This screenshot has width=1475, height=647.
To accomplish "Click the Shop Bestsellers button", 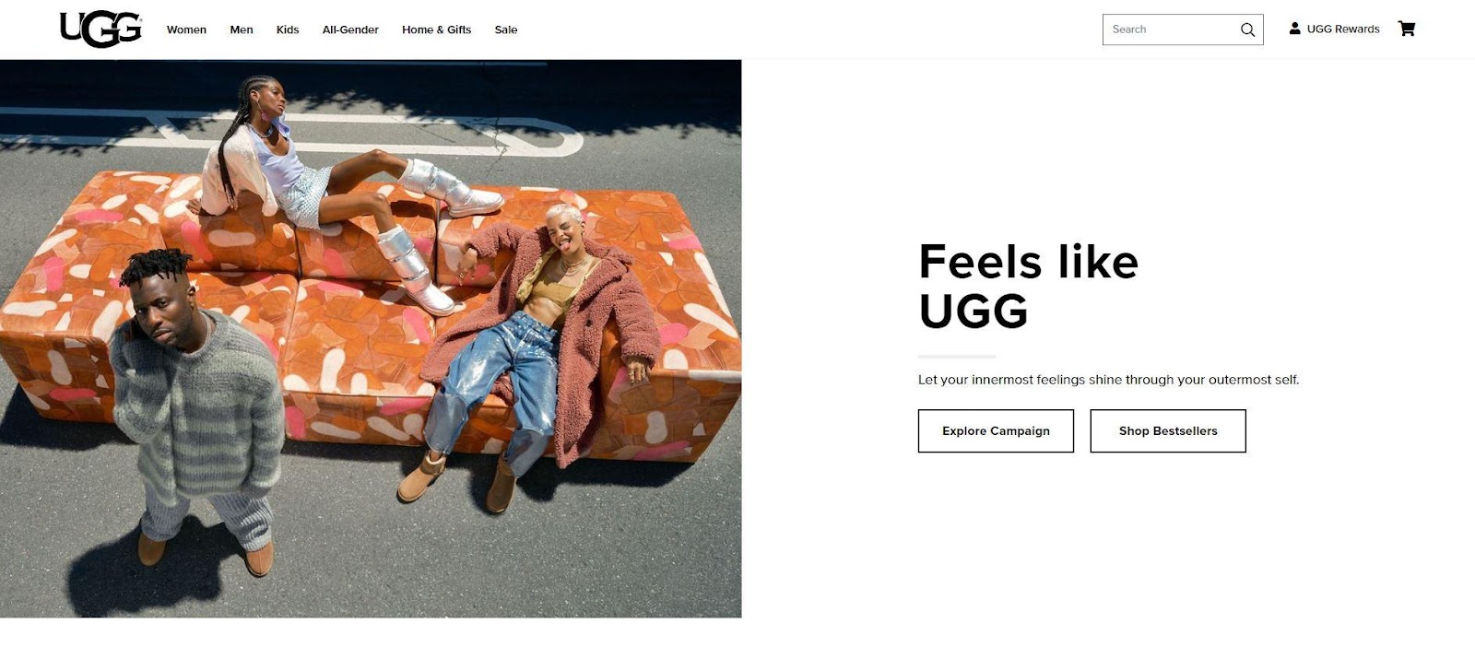I will 1168,431.
